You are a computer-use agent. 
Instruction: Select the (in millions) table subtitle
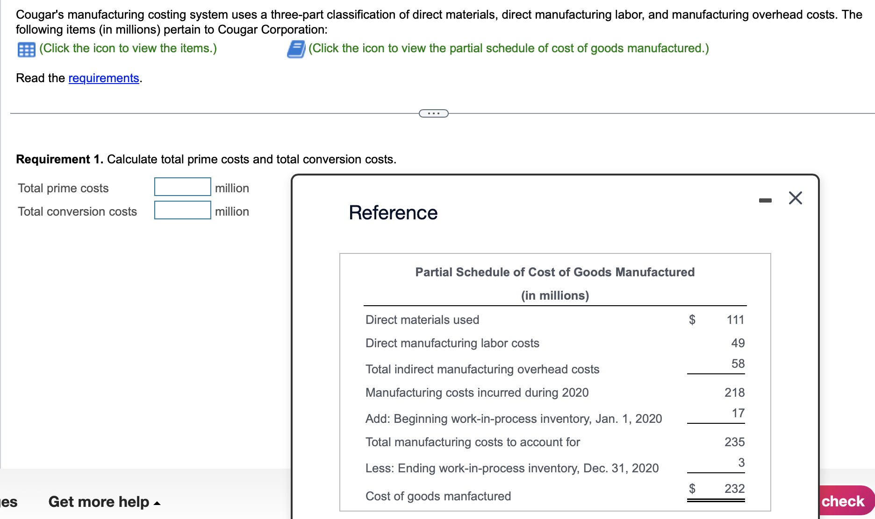pyautogui.click(x=555, y=295)
